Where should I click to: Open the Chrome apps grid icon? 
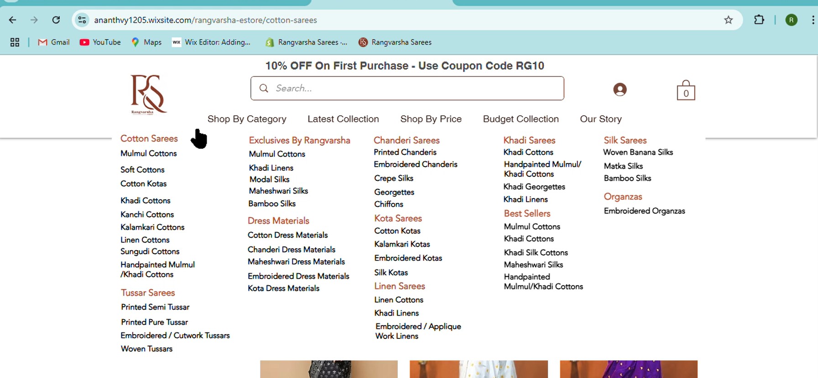tap(15, 42)
